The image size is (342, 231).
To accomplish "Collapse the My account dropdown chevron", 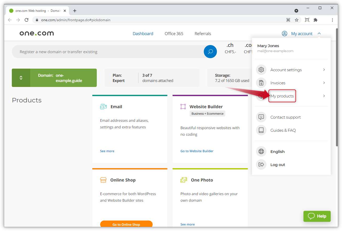I will [x=319, y=34].
